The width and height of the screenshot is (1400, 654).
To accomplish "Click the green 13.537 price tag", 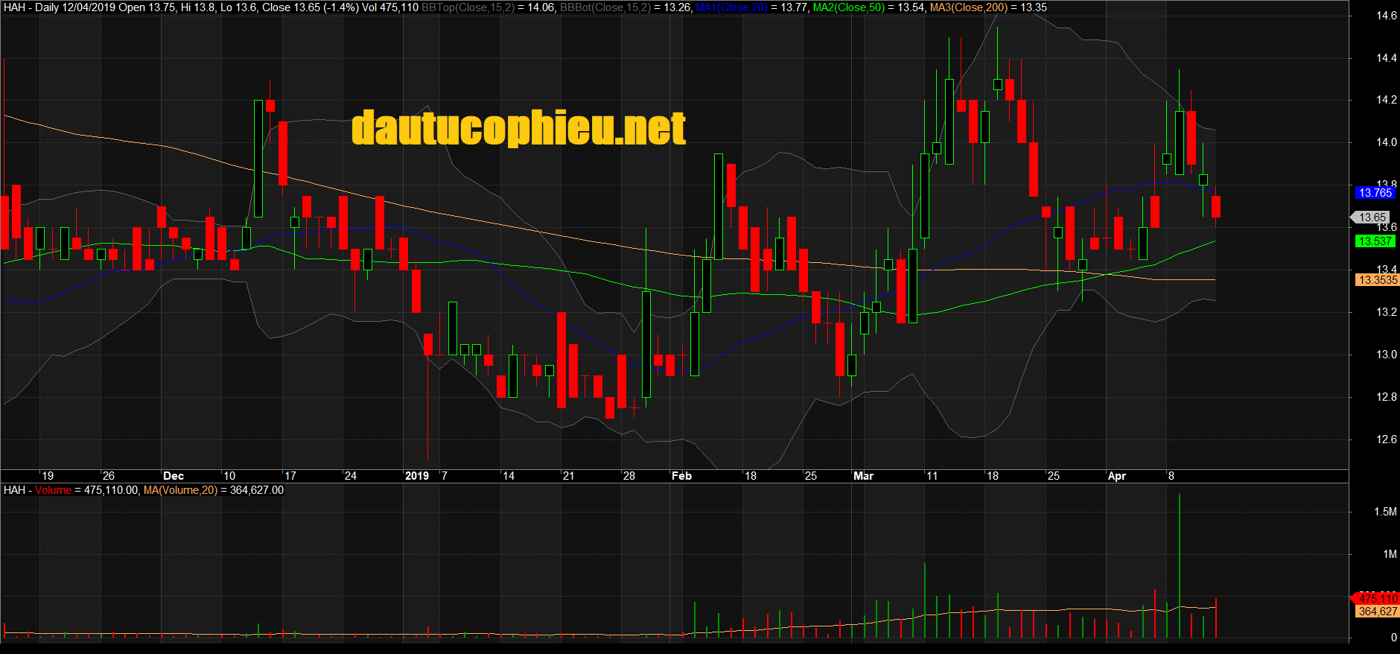I will (1375, 241).
